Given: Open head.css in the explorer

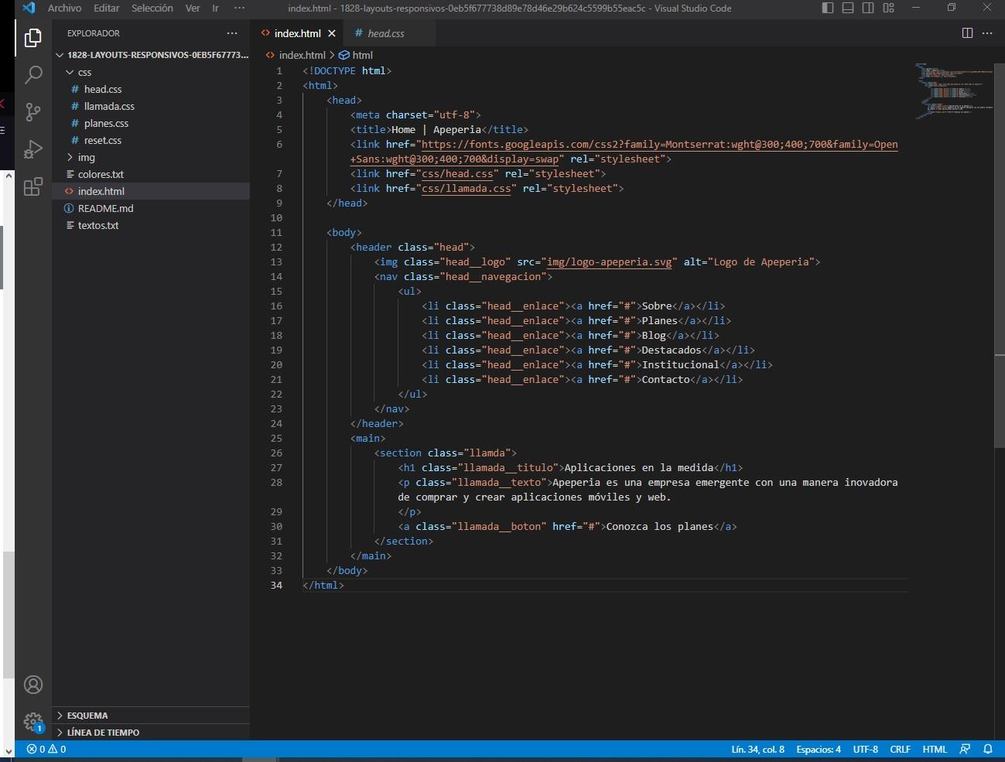Looking at the screenshot, I should (151, 89).
